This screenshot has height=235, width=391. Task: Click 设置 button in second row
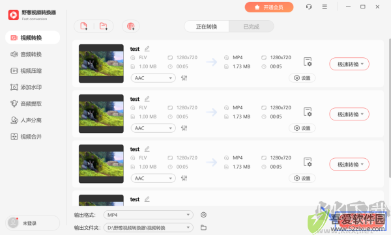click(302, 128)
